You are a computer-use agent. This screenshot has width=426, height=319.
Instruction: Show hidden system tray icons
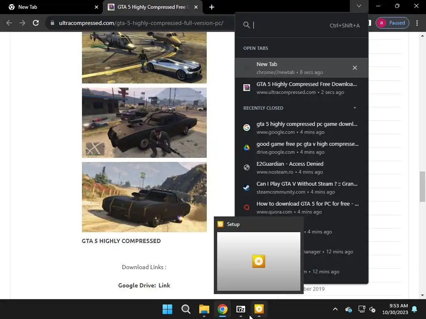click(335, 309)
